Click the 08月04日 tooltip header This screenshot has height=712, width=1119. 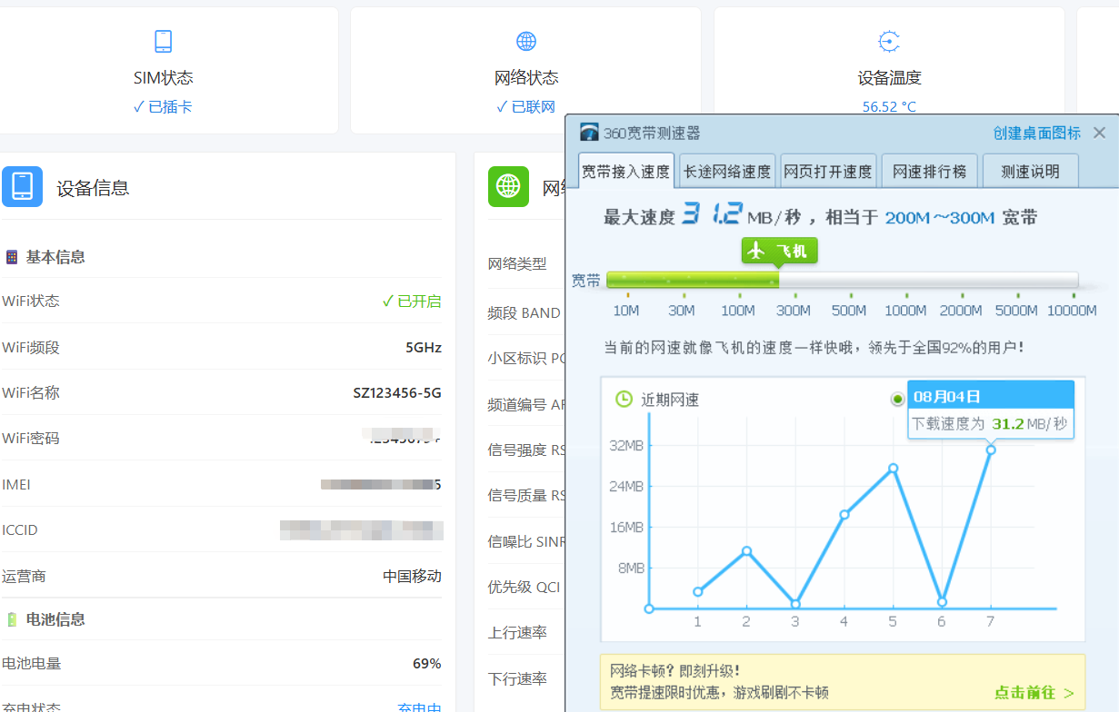(x=991, y=396)
